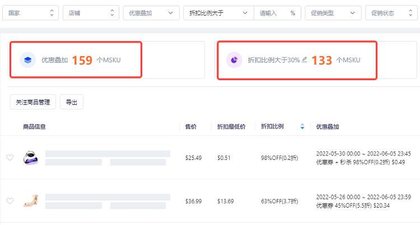Screen dimensions: 420x225
Task: Select the 优惠叠加 159 MSKU summary card
Action: (76, 59)
